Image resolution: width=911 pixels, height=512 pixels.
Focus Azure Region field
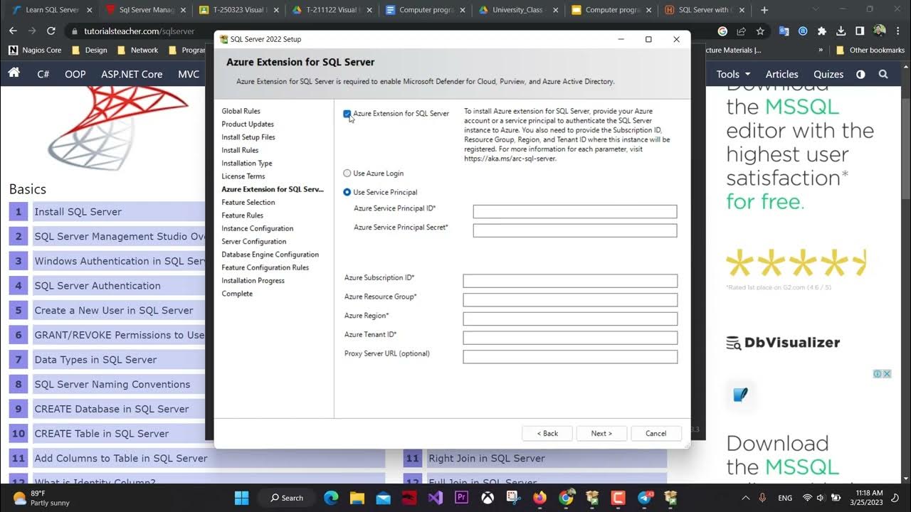tap(570, 319)
